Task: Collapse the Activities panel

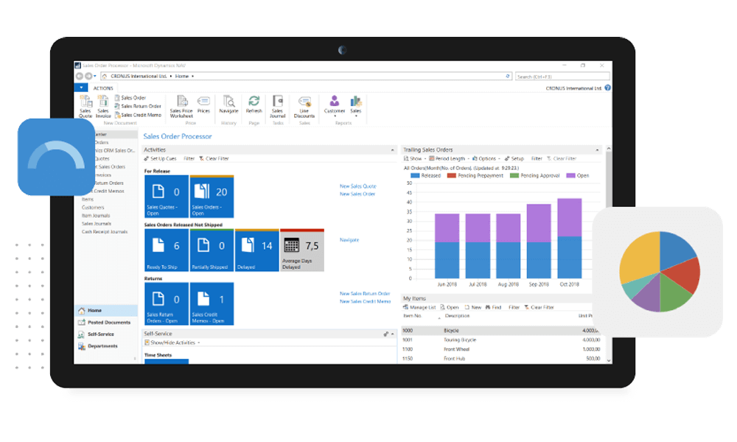Action: click(x=393, y=150)
